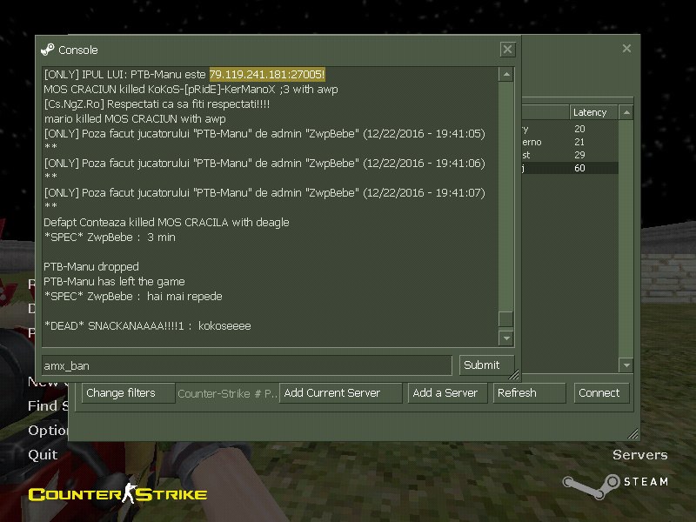The width and height of the screenshot is (696, 522).
Task: Open Servers from the bottom-right menu
Action: (639, 455)
